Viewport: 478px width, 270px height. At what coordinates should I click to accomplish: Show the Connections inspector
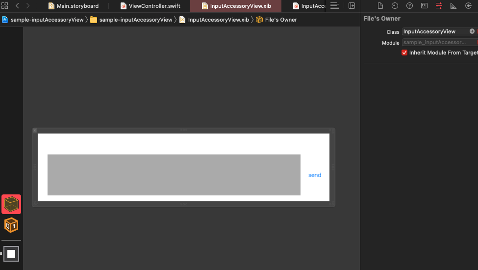(468, 5)
